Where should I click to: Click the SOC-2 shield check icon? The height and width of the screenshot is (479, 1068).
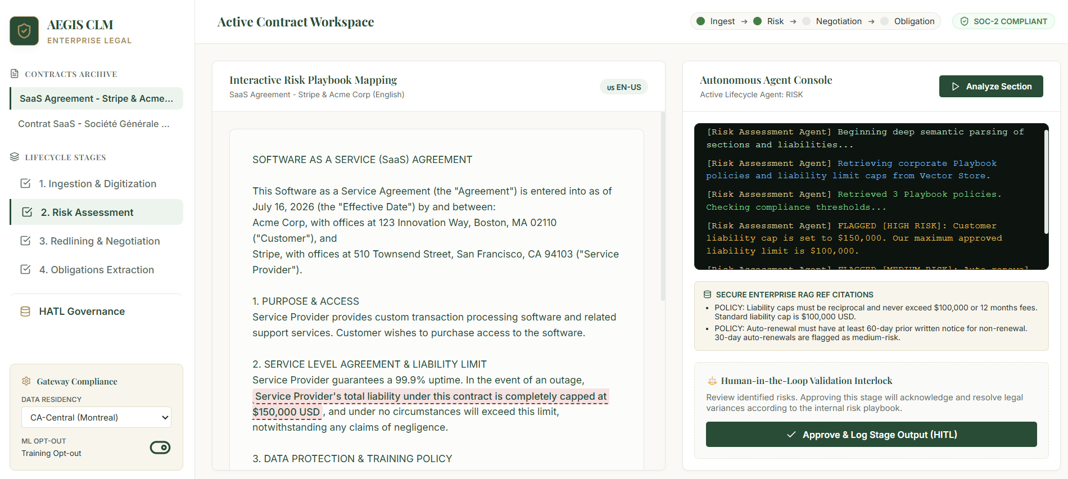point(965,21)
